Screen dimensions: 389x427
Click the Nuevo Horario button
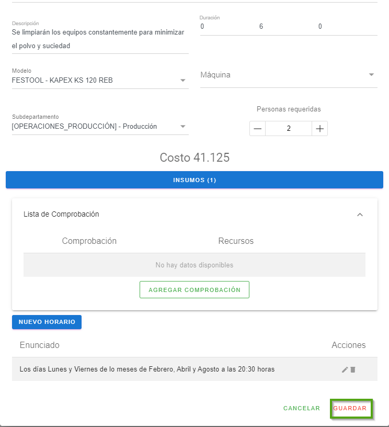47,322
